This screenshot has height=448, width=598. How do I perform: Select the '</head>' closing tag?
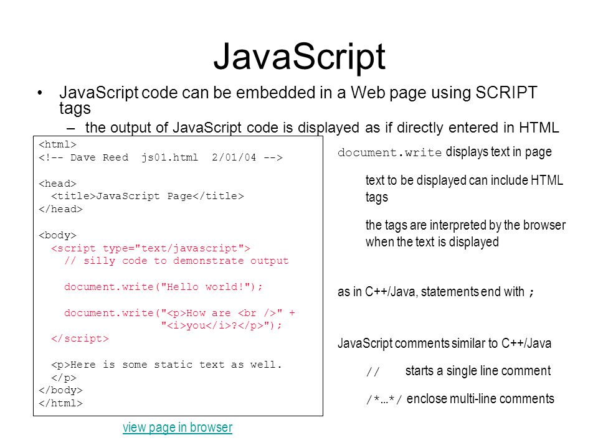60,209
